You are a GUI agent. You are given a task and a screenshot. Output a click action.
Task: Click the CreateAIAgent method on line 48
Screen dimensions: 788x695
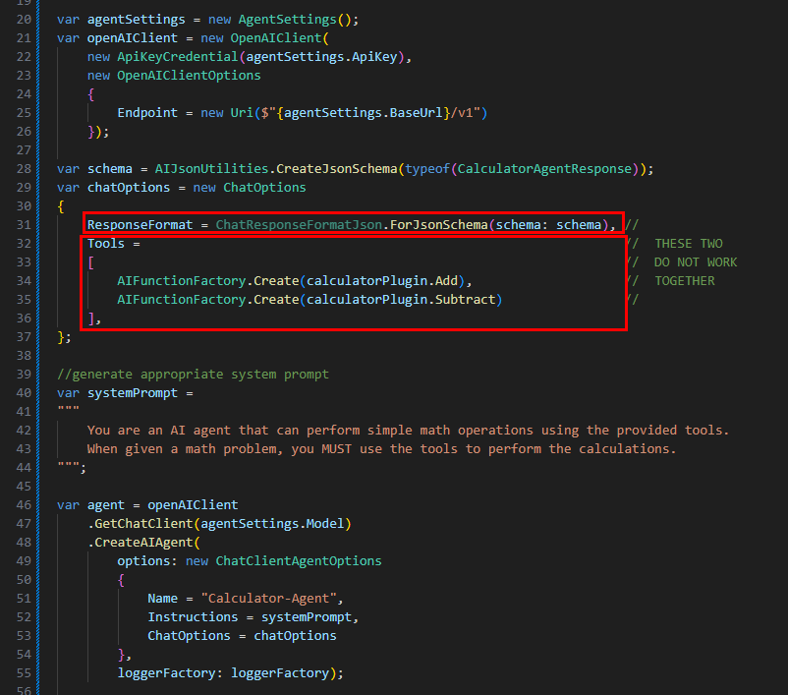[x=143, y=542]
